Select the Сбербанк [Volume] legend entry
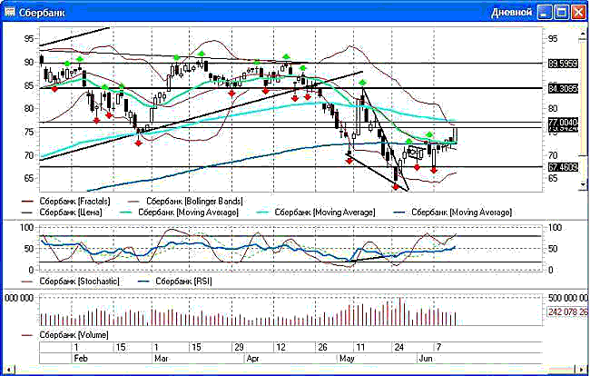This screenshot has height=376, width=590. point(65,334)
